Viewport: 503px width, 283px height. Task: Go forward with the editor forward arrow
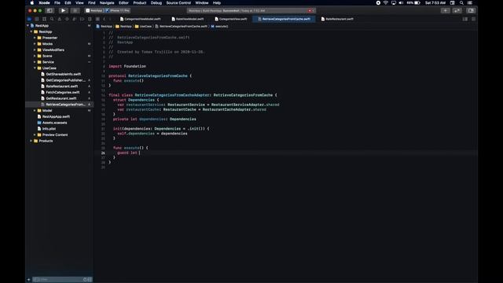(x=110, y=19)
